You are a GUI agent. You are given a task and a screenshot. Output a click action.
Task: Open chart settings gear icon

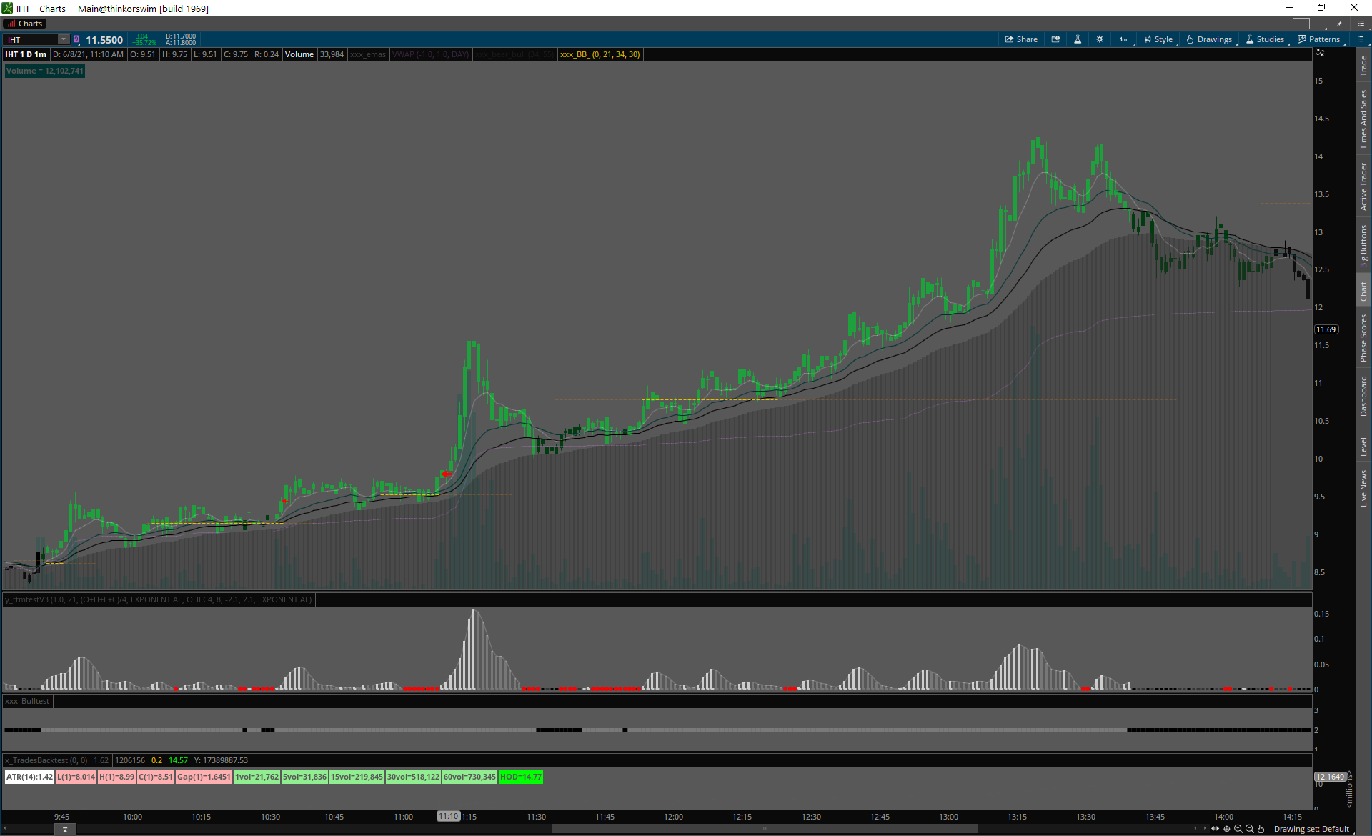(1100, 39)
